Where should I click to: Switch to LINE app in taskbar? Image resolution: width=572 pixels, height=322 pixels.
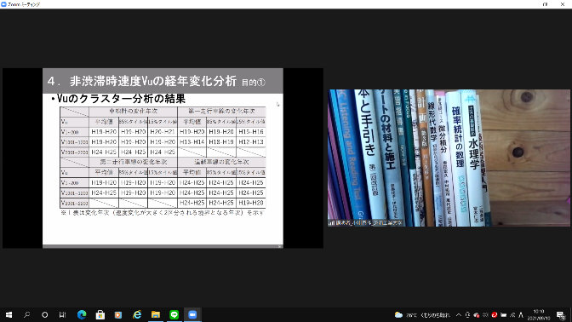[174, 314]
